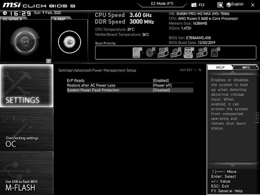Select the hard disk boot priority icon

(137, 52)
